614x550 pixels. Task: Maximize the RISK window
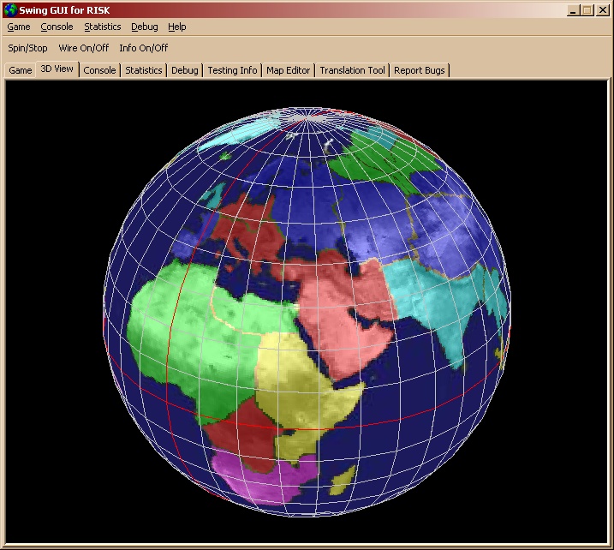point(587,10)
